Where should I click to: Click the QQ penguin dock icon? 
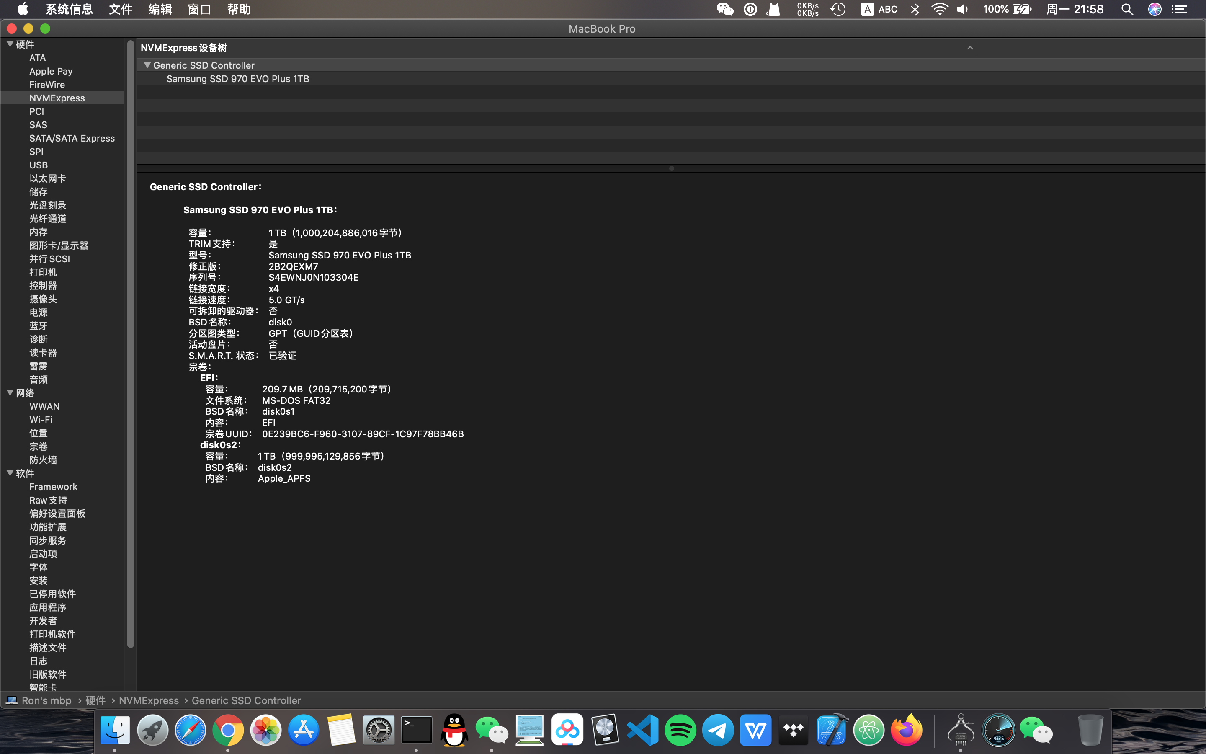(x=454, y=731)
